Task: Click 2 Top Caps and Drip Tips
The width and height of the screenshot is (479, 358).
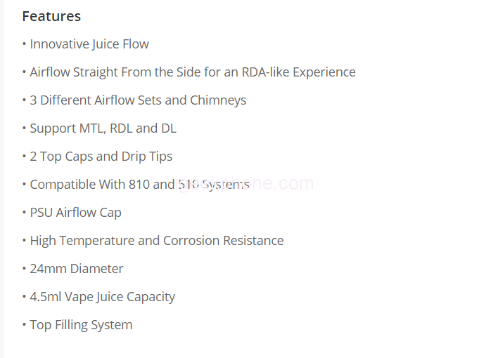Action: pos(101,157)
